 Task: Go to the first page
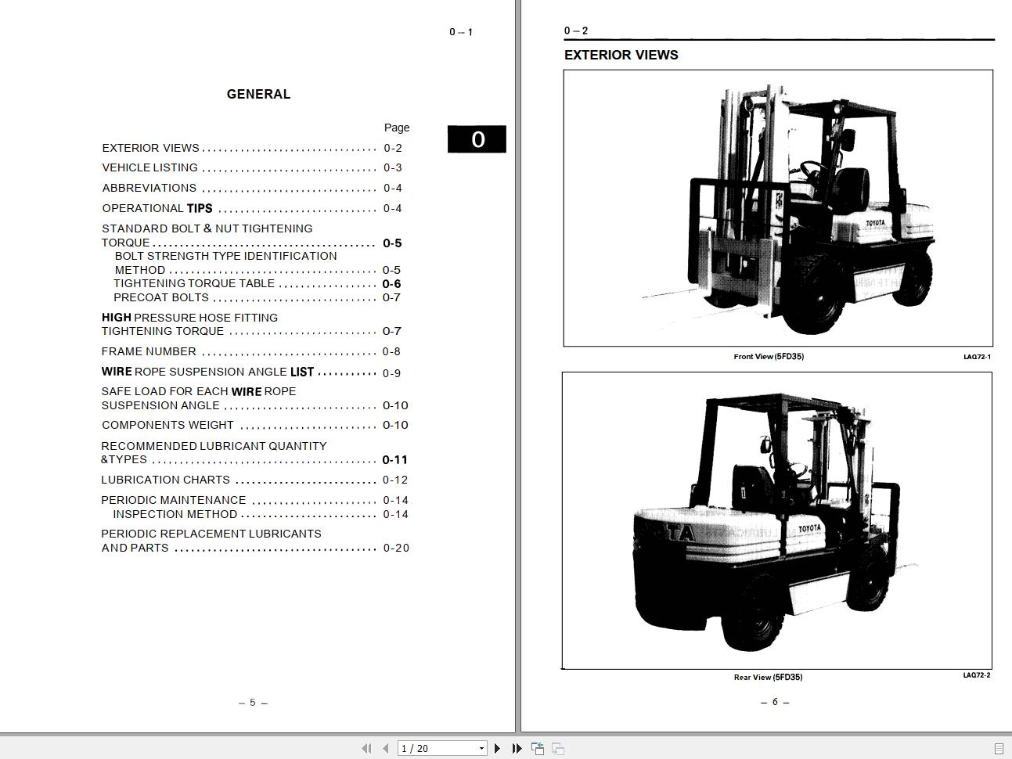366,748
